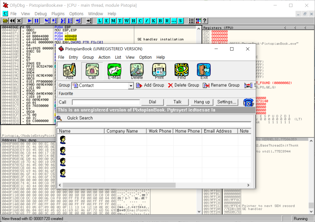Click the Find eye icon in PixtopianBook
This screenshot has width=315, height=222.
tap(182, 71)
